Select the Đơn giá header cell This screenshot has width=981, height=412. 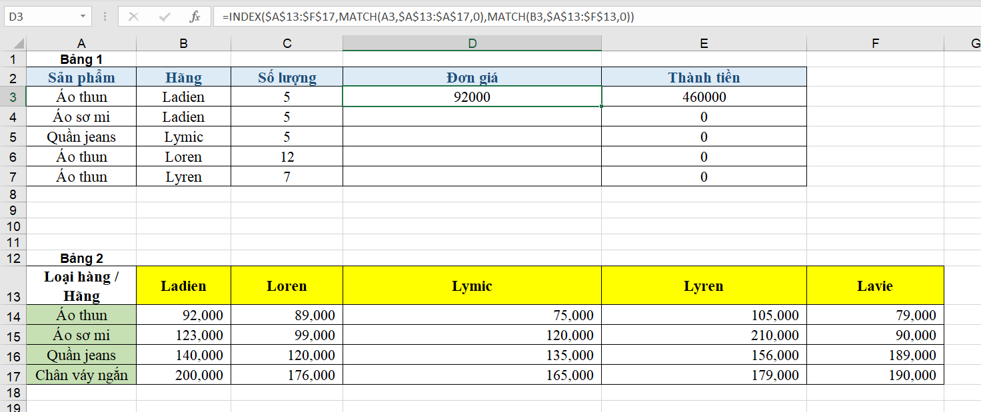[x=472, y=77]
